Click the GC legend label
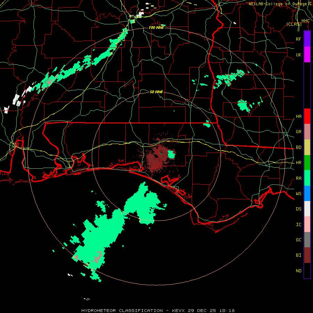Image resolution: width=313 pixels, height=313 pixels. (298, 240)
